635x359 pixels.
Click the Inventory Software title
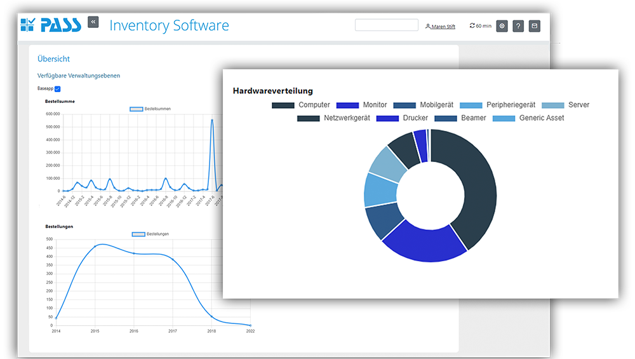pyautogui.click(x=169, y=25)
